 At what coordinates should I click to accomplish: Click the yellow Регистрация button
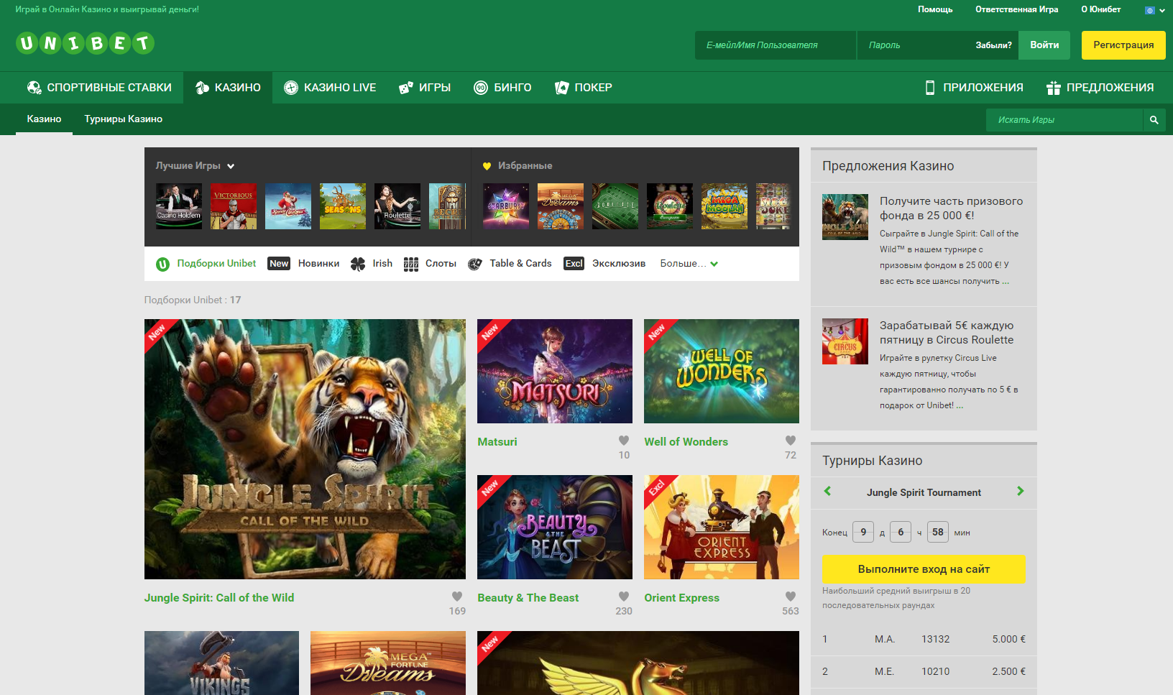click(x=1123, y=45)
